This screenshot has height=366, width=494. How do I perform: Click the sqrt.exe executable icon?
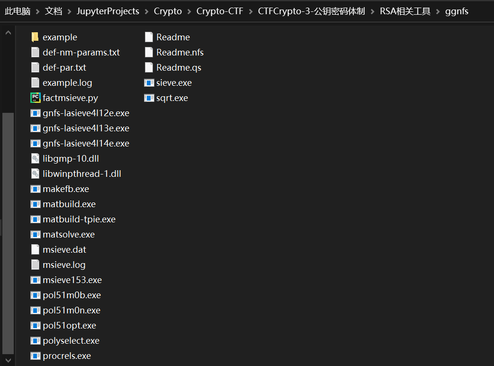[x=149, y=98]
